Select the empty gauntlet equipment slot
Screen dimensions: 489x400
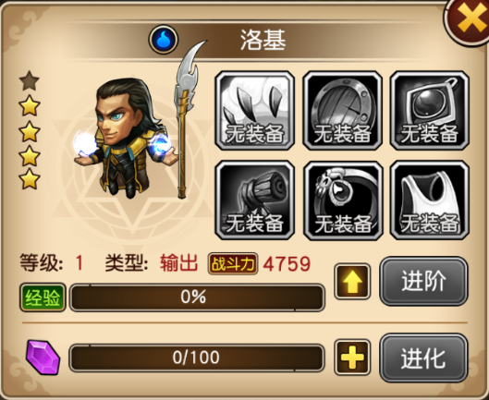pyautogui.click(x=255, y=200)
